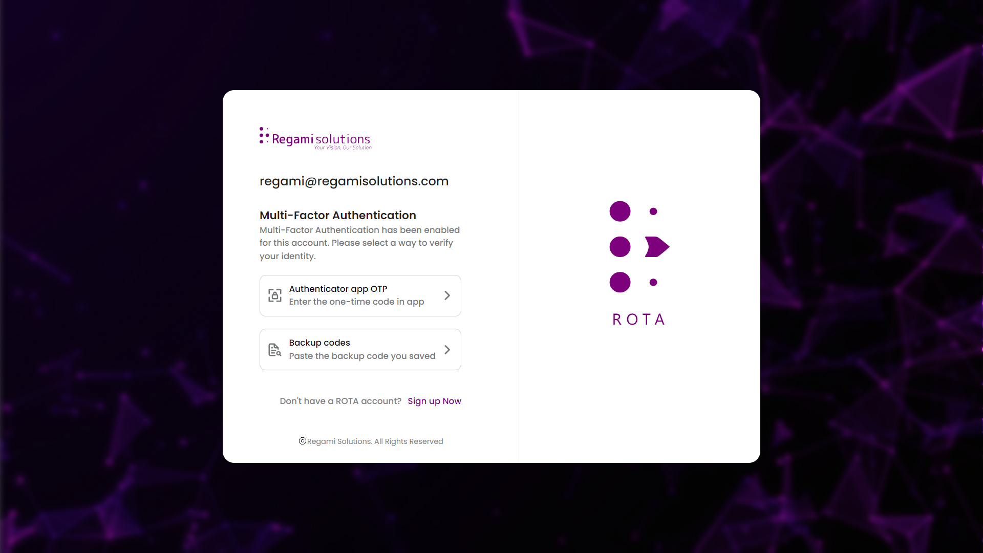Open the Sign up Now link

[x=434, y=401]
